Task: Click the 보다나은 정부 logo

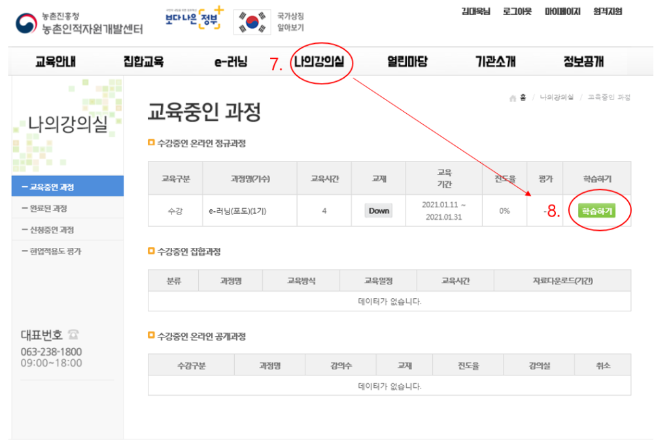Action: tap(194, 21)
